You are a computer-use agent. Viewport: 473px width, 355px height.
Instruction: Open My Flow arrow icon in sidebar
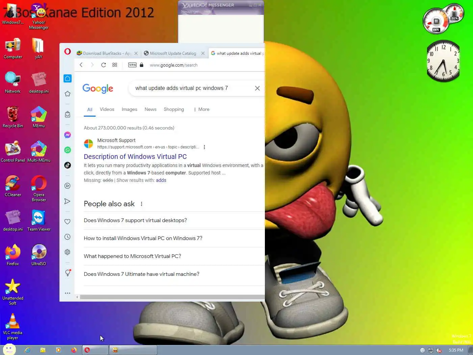tap(68, 201)
